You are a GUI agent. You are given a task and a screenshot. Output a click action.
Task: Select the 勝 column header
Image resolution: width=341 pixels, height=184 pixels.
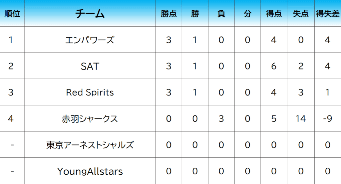point(195,14)
